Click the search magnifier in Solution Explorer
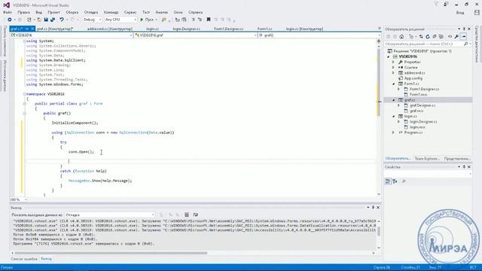The height and width of the screenshot is (271, 482). pos(466,44)
